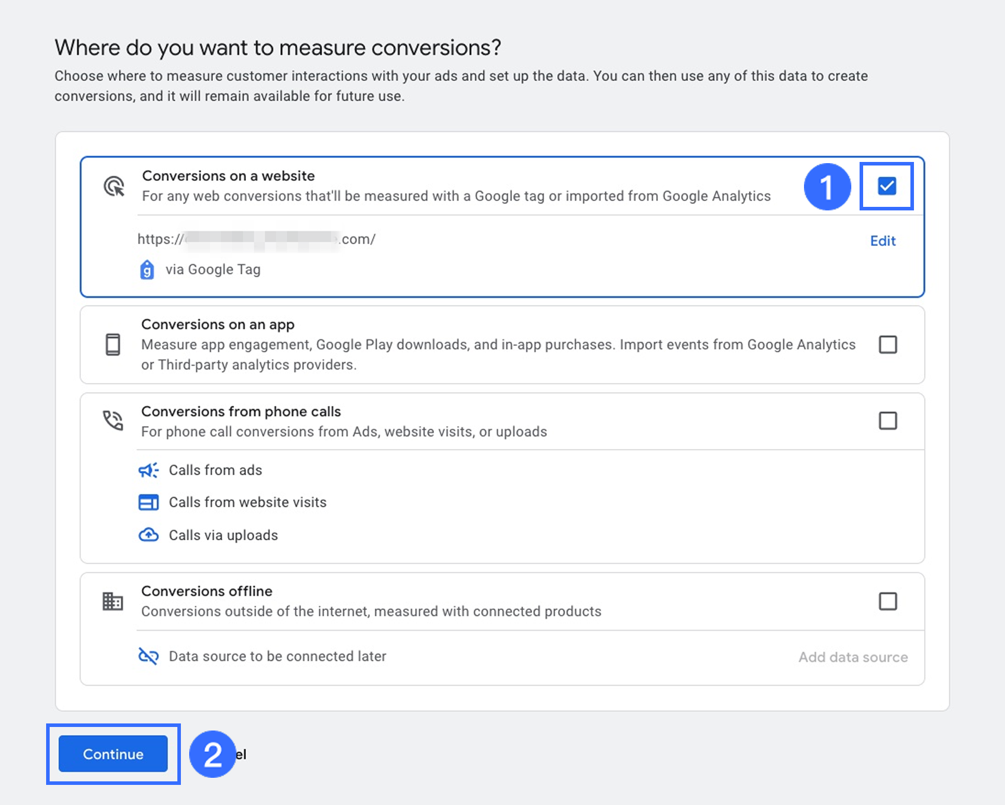Image resolution: width=1005 pixels, height=805 pixels.
Task: Check Conversions on an app checkbox
Action: pyautogui.click(x=888, y=345)
